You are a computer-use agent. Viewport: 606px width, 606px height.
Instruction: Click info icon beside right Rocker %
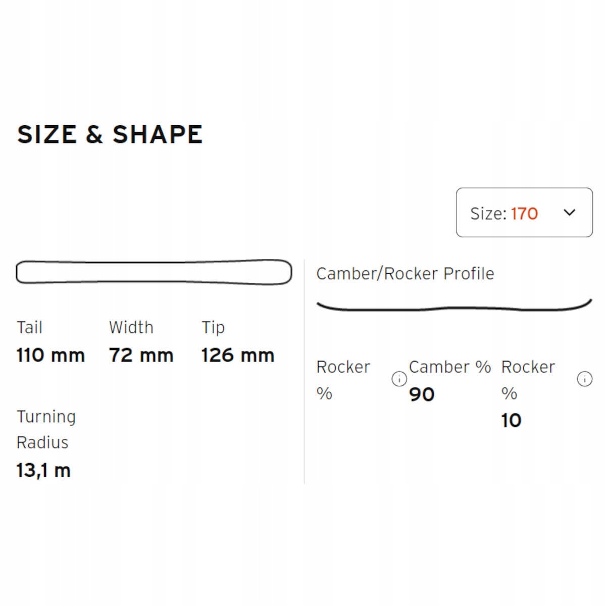tap(584, 379)
